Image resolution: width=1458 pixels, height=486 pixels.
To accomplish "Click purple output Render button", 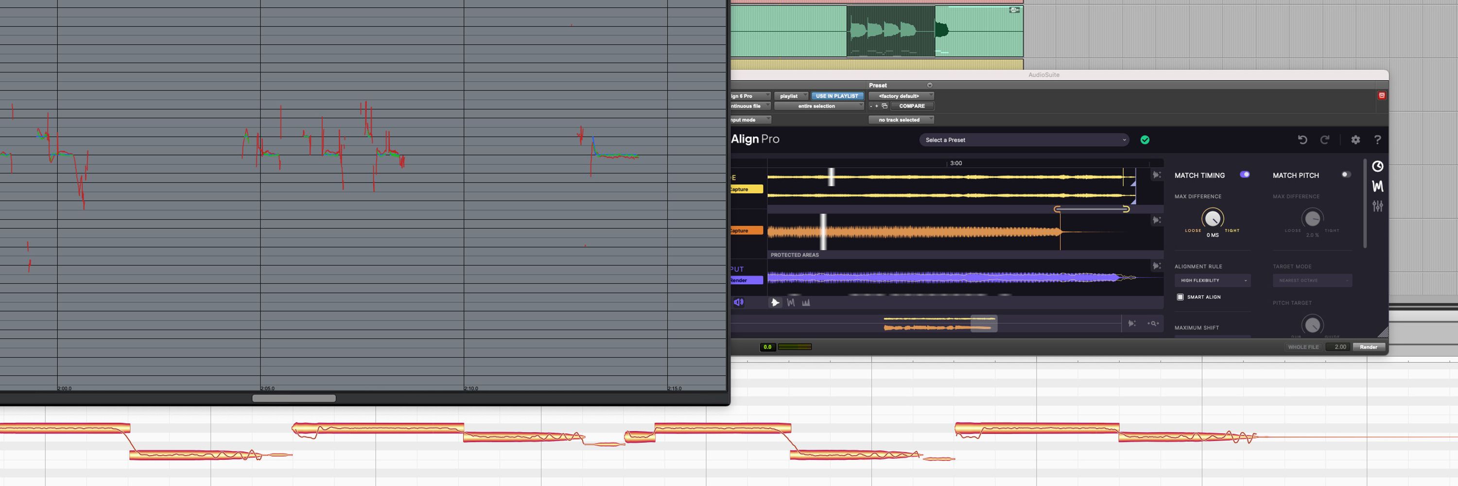I will (746, 280).
